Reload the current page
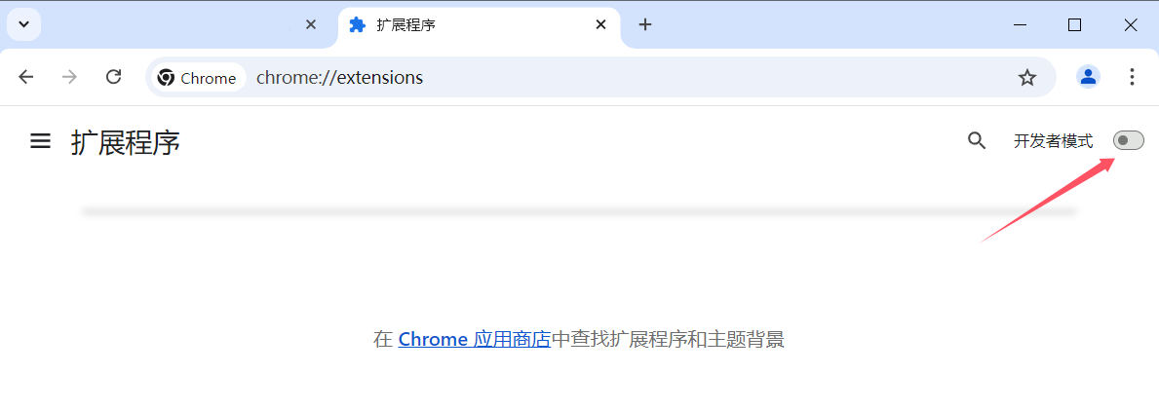This screenshot has width=1159, height=411. coord(113,77)
